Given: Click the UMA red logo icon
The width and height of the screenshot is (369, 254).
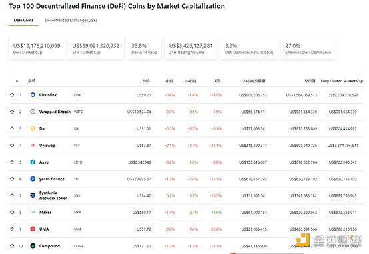Looking at the screenshot, I should (33, 229).
